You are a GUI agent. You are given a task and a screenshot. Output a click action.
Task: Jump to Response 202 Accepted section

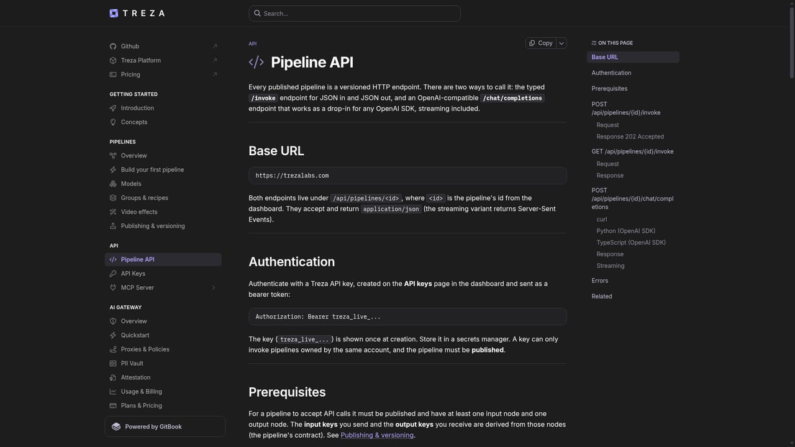click(x=630, y=137)
